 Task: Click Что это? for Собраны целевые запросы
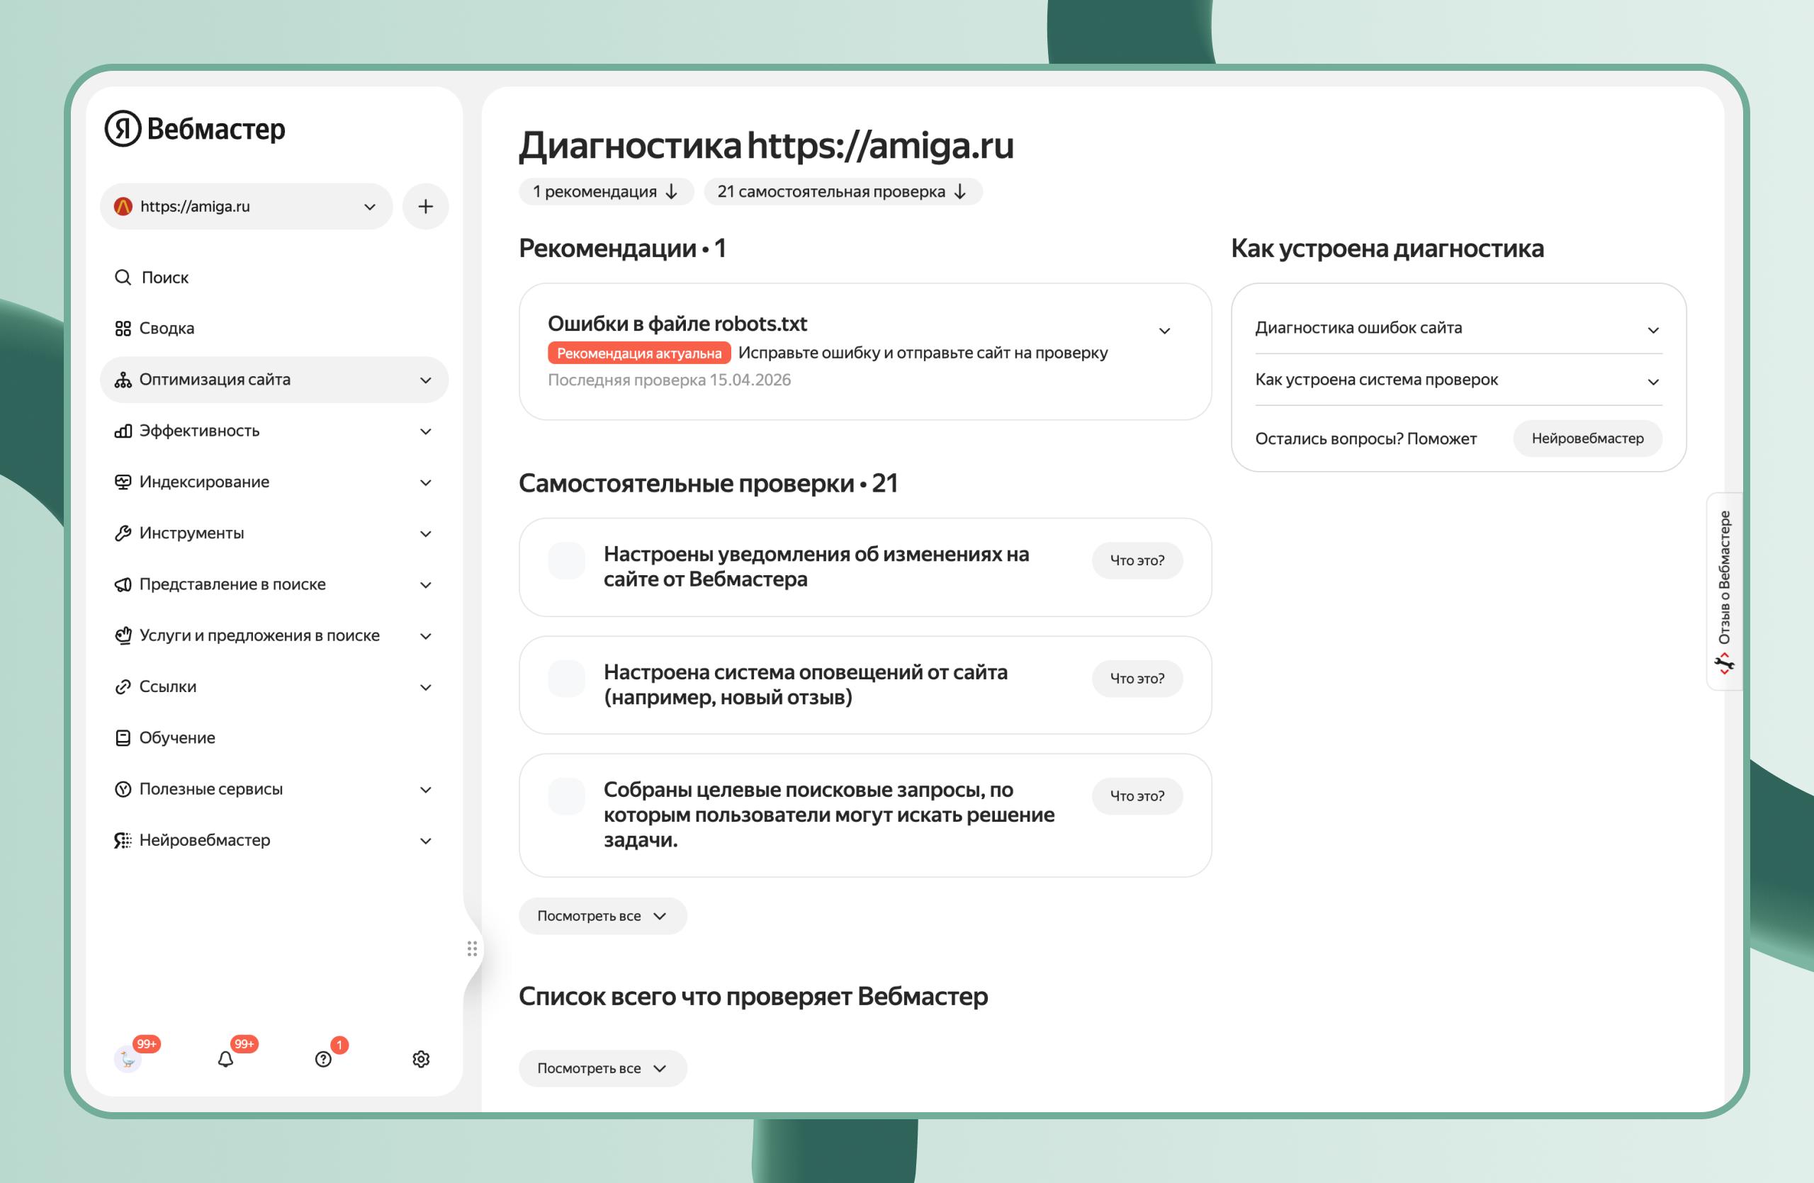[1137, 796]
